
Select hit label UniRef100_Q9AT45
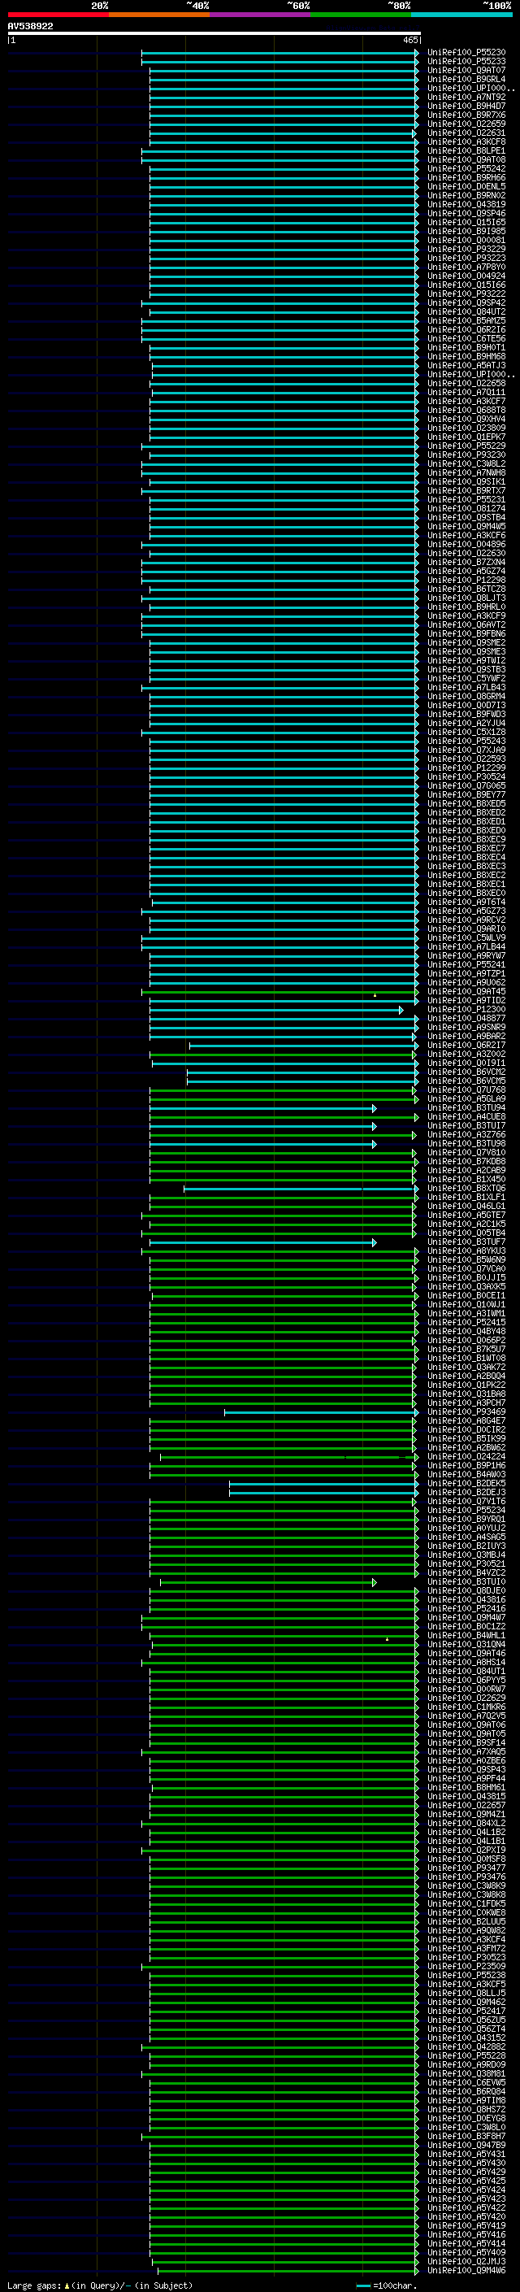(466, 992)
